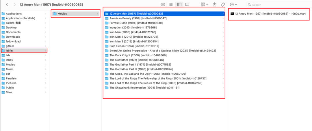Select the opt folder
The width and height of the screenshot is (312, 131).
coord(24,74)
